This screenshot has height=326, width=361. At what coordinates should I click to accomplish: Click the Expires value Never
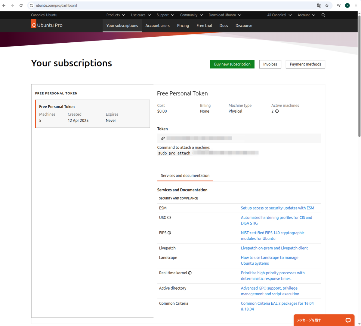(111, 120)
